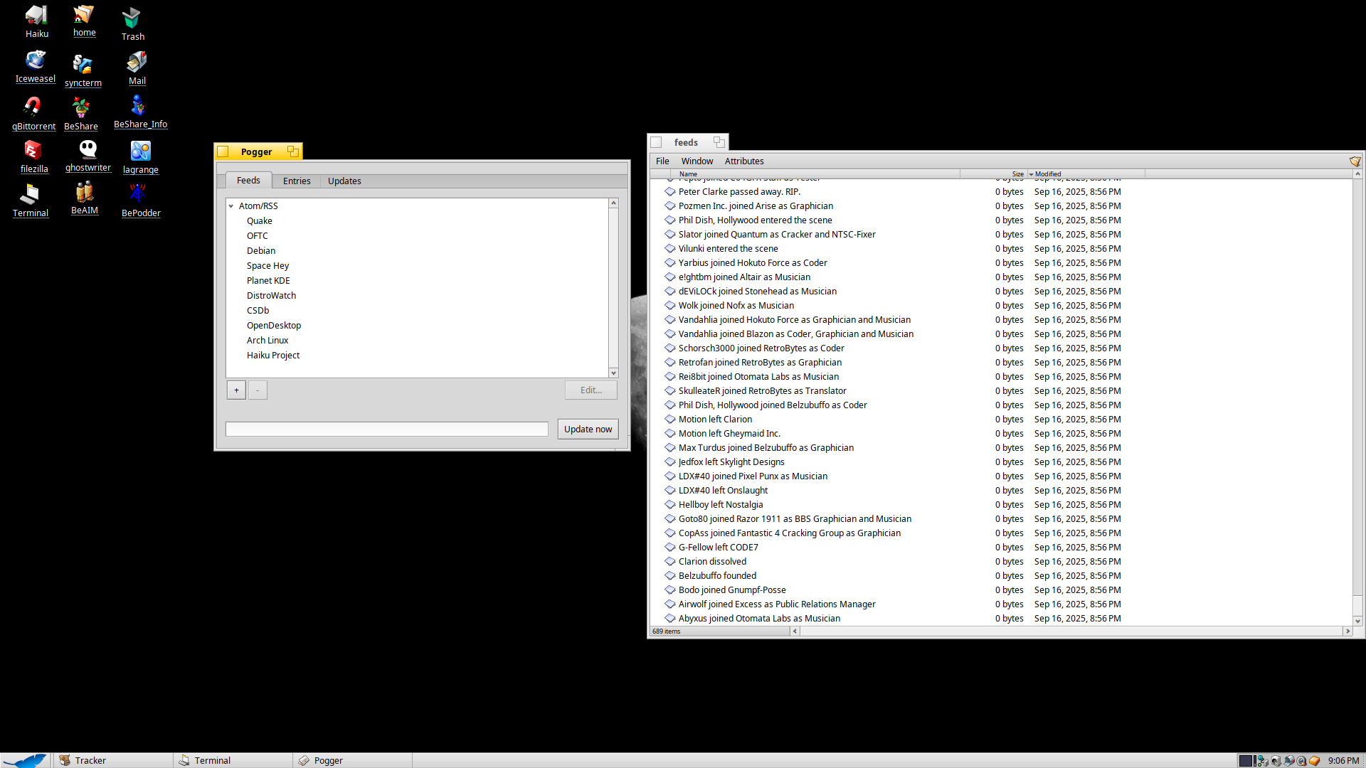
Task: Open the syncterm desktop icon
Action: click(83, 65)
